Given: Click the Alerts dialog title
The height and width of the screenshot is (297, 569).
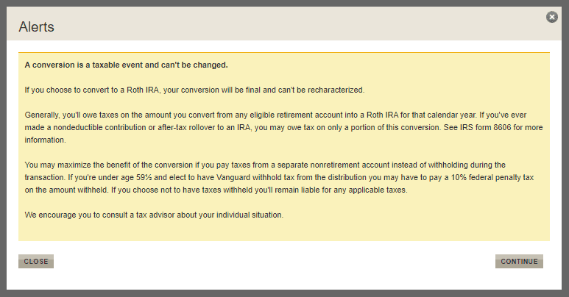Looking at the screenshot, I should pyautogui.click(x=36, y=27).
